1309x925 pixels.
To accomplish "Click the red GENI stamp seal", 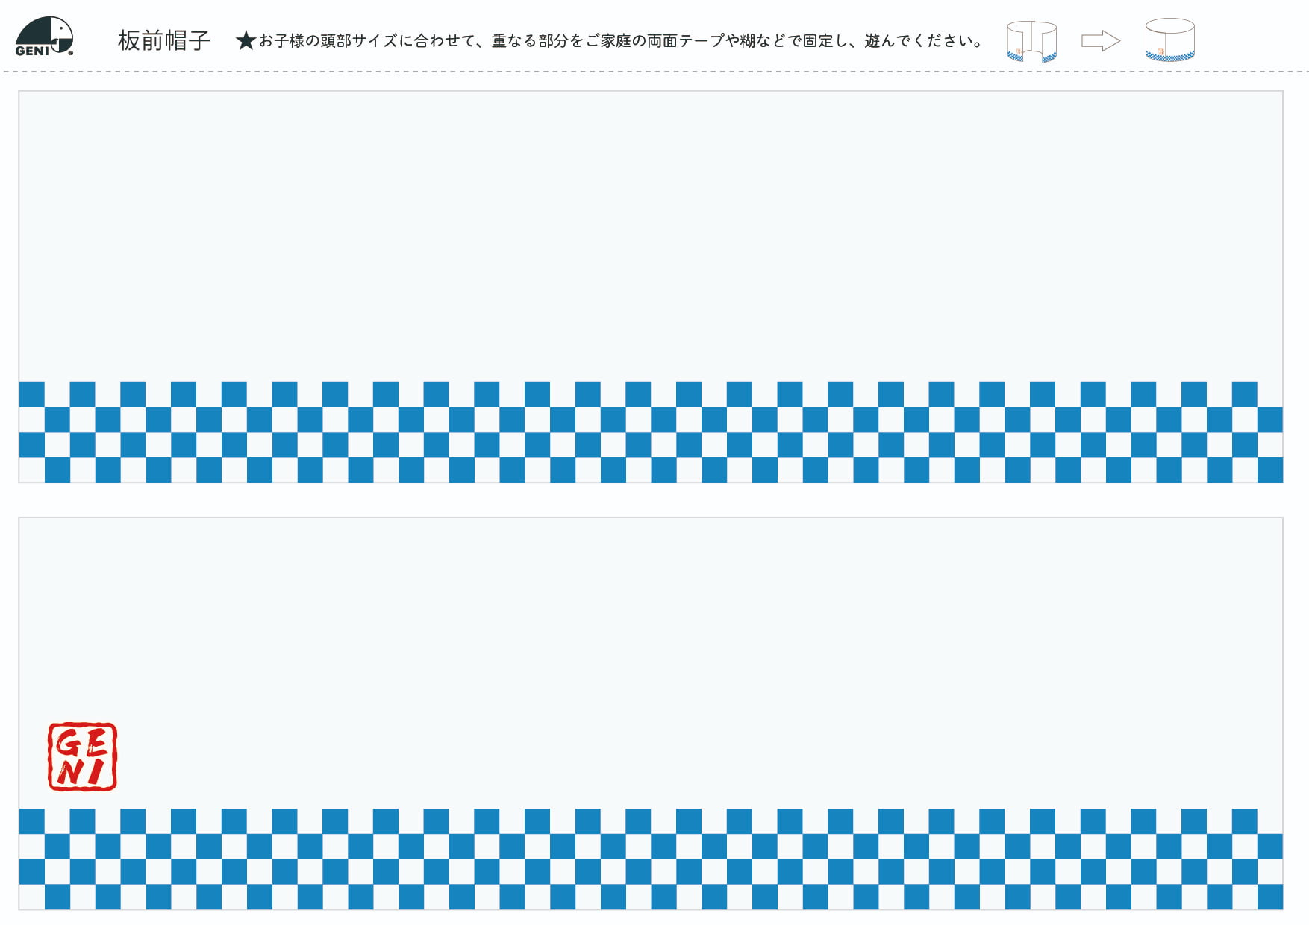I will click(x=82, y=756).
